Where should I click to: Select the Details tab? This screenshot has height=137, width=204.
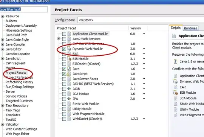pos(176,27)
